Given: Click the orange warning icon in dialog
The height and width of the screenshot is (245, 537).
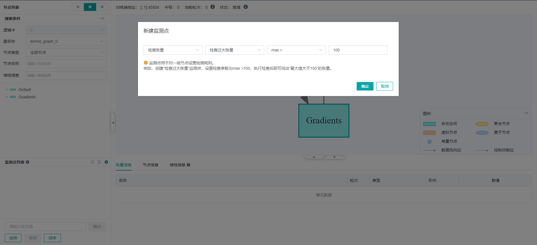Looking at the screenshot, I should 146,63.
